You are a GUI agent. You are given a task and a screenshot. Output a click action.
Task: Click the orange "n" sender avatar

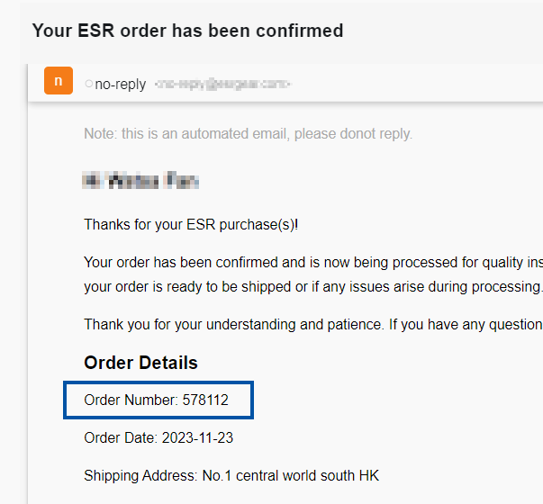pos(59,81)
